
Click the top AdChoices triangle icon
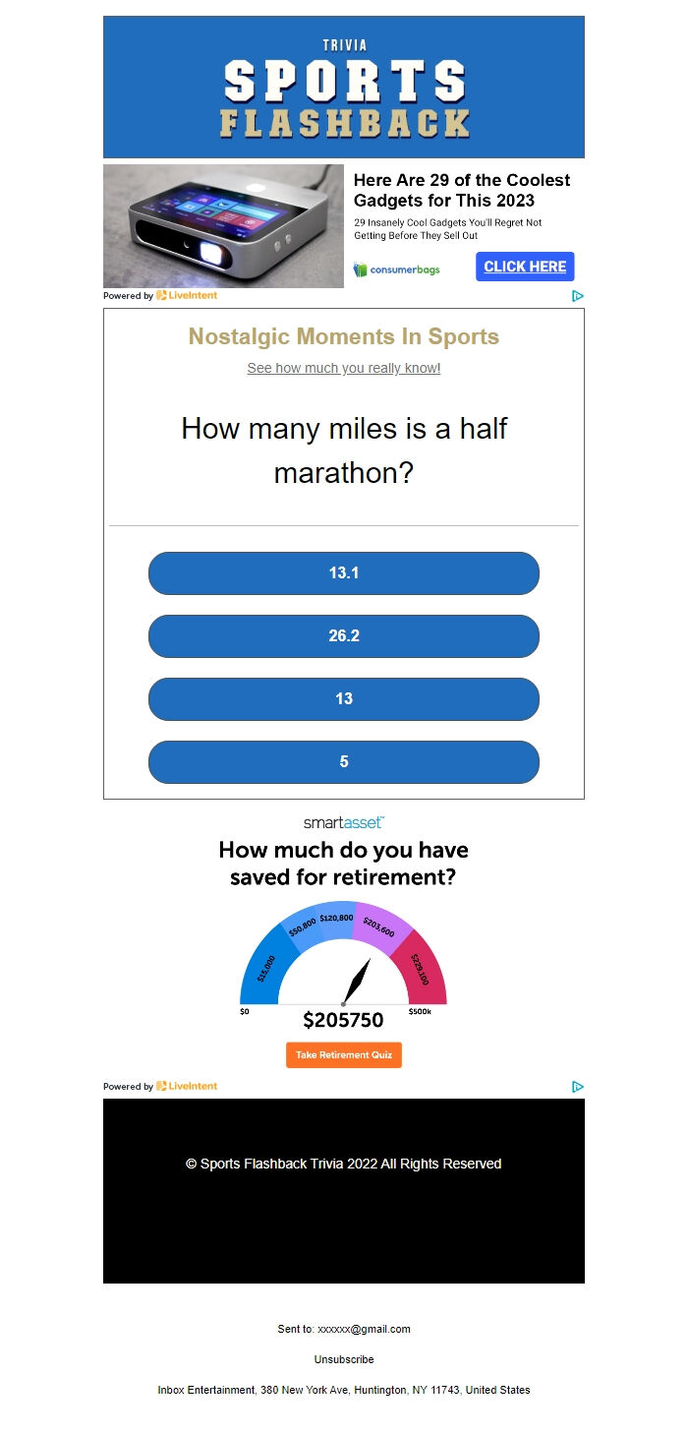click(578, 295)
